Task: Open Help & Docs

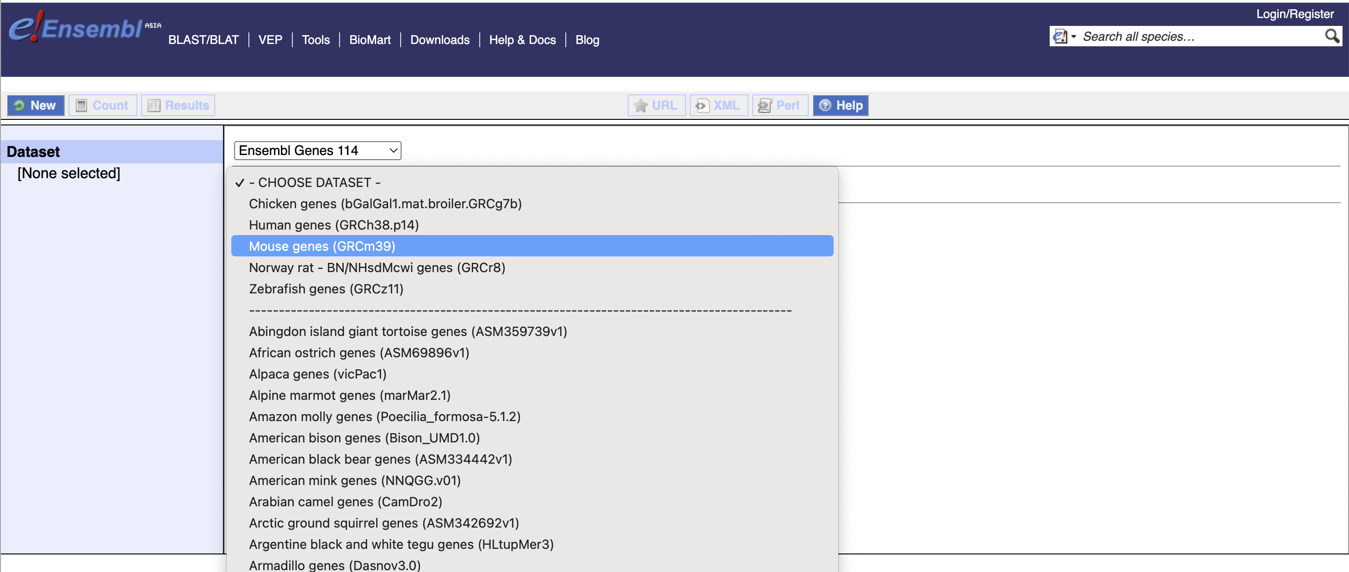Action: [522, 40]
